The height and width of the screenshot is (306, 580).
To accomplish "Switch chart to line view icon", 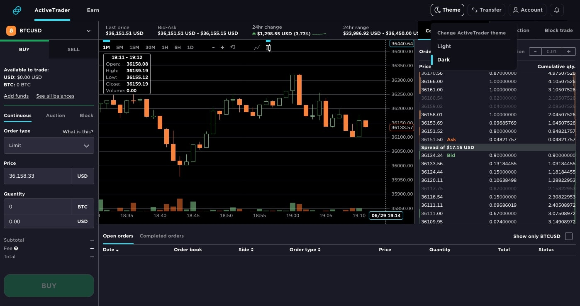I will click(x=257, y=48).
